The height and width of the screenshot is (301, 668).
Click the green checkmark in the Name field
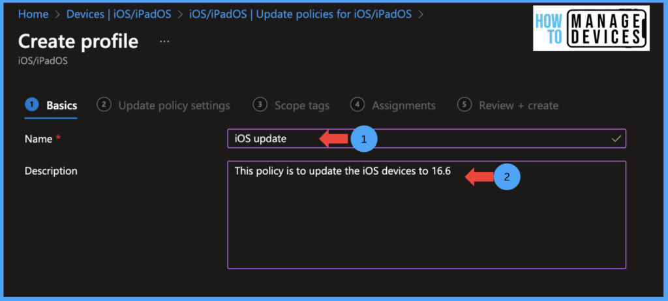pos(616,138)
